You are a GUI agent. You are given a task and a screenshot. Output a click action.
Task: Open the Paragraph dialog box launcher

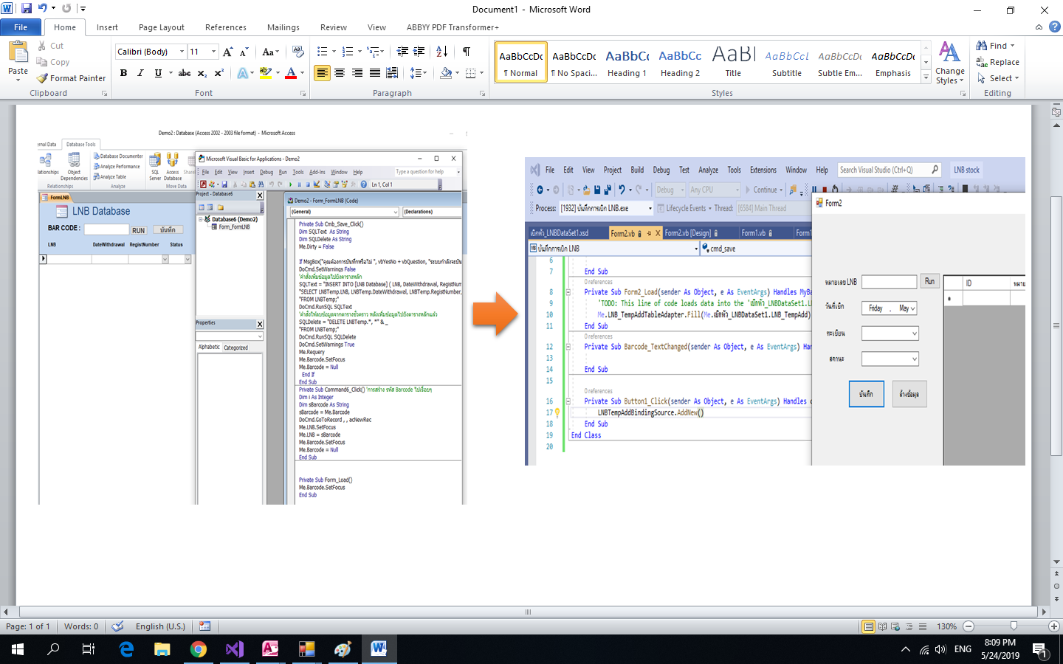[x=482, y=94]
